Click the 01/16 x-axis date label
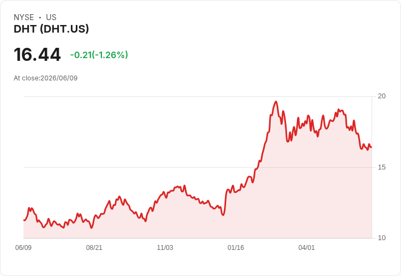 point(236,248)
